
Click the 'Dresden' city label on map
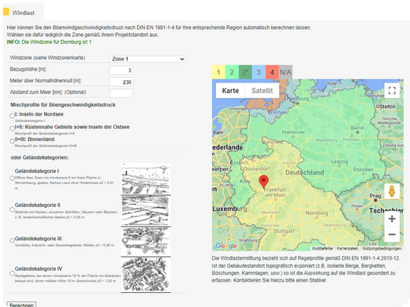[363, 169]
